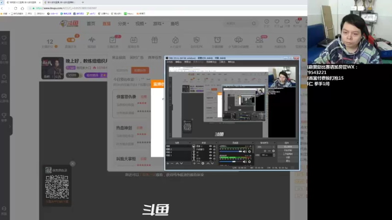The image size is (392, 220).
Task: Lock the top source row
Action: 214,146
